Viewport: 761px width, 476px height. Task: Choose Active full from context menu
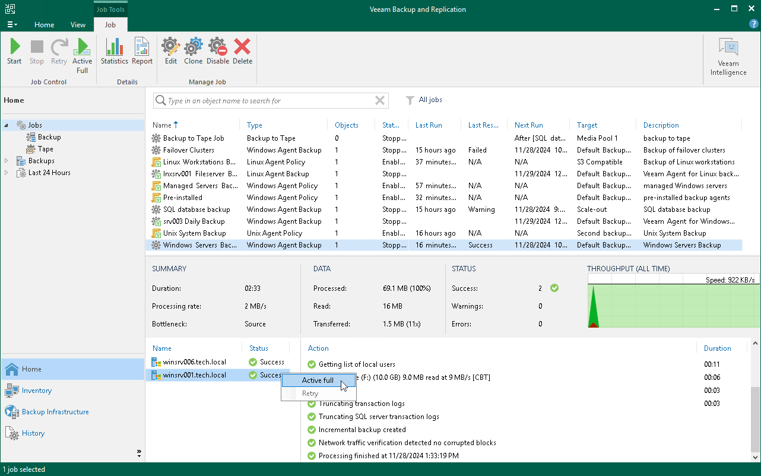pyautogui.click(x=318, y=380)
